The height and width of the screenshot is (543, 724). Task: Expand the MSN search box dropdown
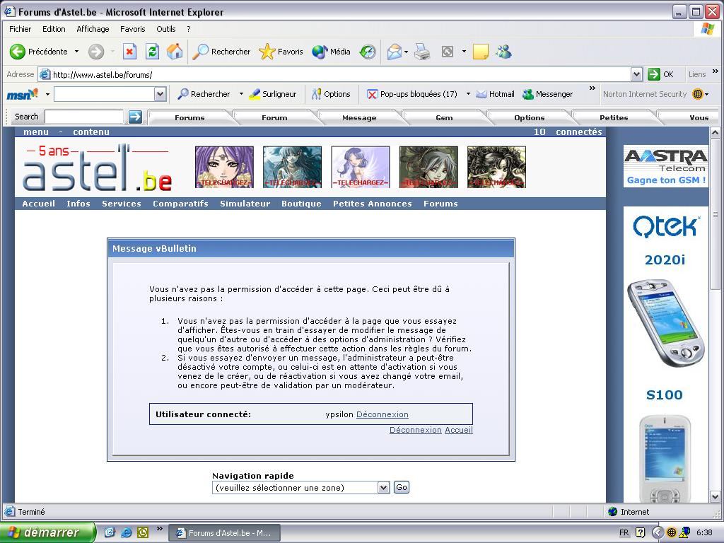pyautogui.click(x=160, y=94)
